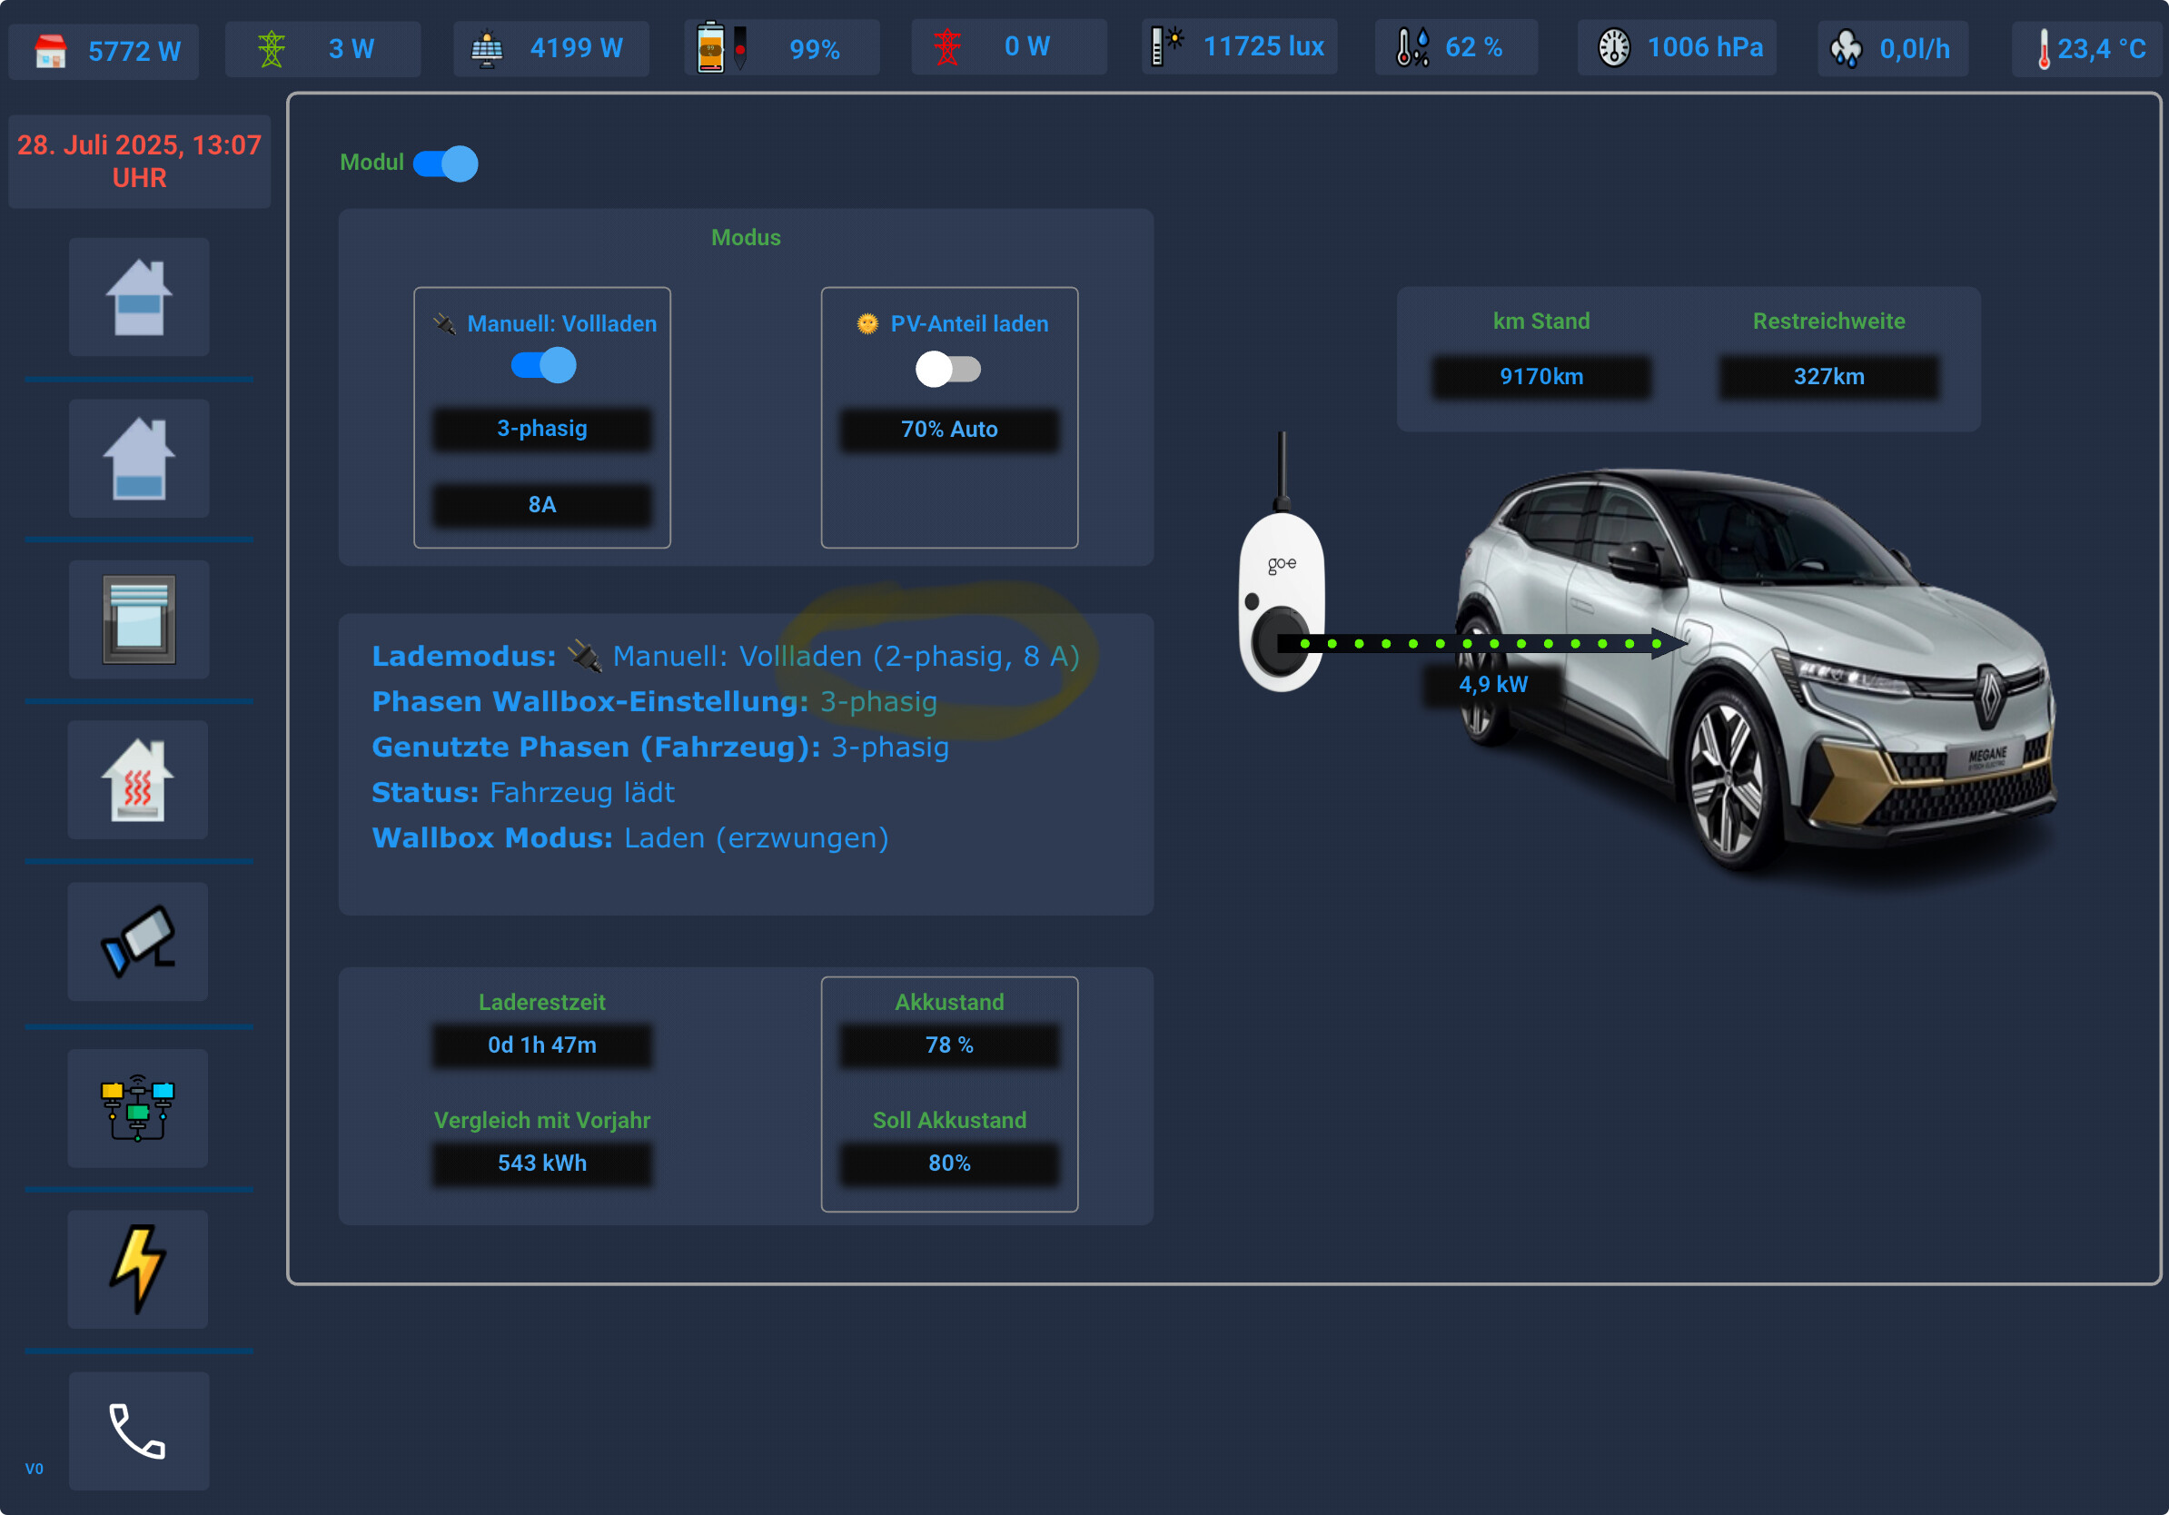Open the Soll Akkustand 80% field
This screenshot has height=1515, width=2169.
[x=949, y=1163]
